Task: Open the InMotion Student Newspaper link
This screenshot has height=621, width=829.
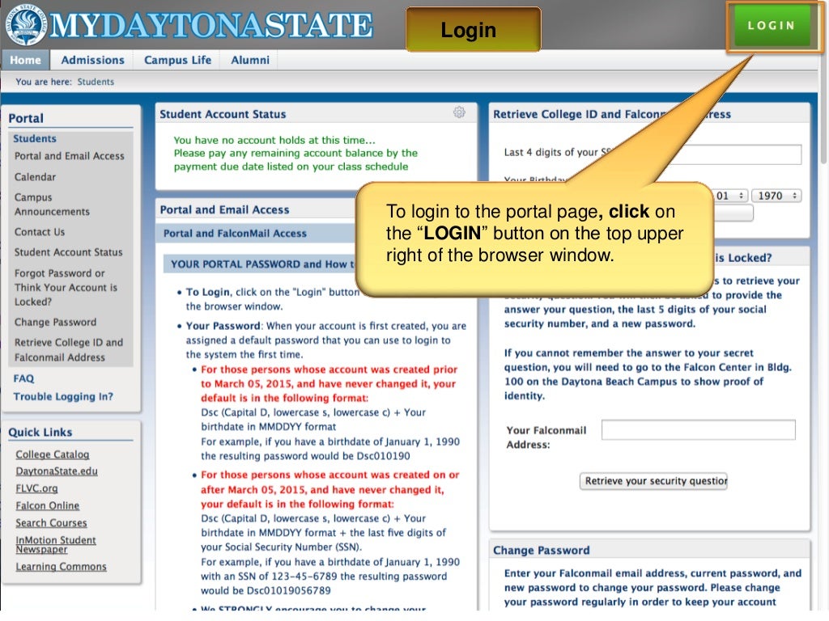Action: (x=56, y=544)
